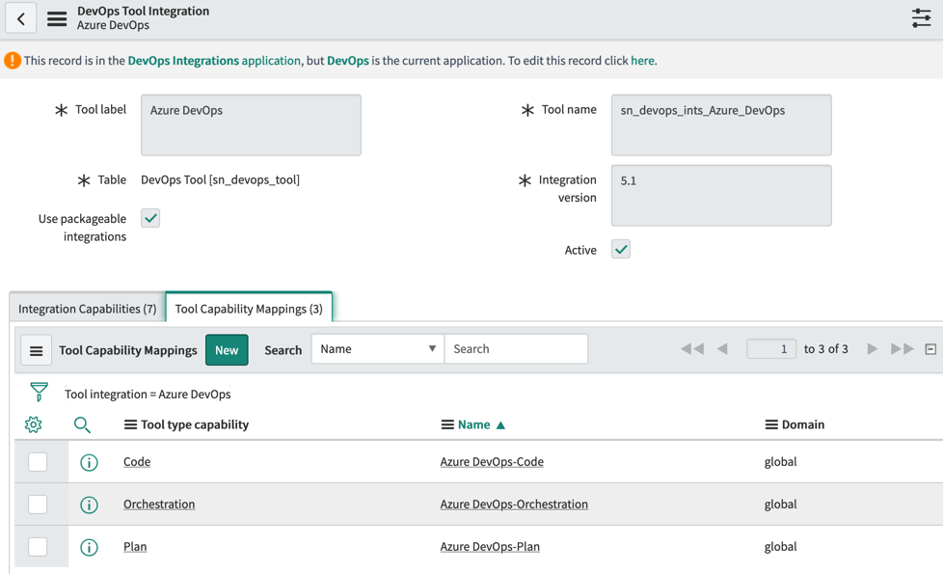Open the Name column menu icon
Image resolution: width=943 pixels, height=574 pixels.
point(447,424)
